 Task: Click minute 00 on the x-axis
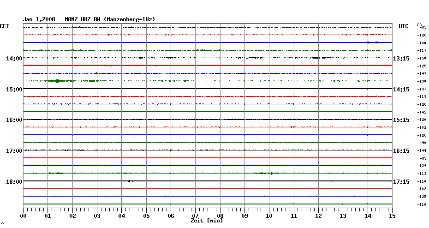[x=23, y=216]
